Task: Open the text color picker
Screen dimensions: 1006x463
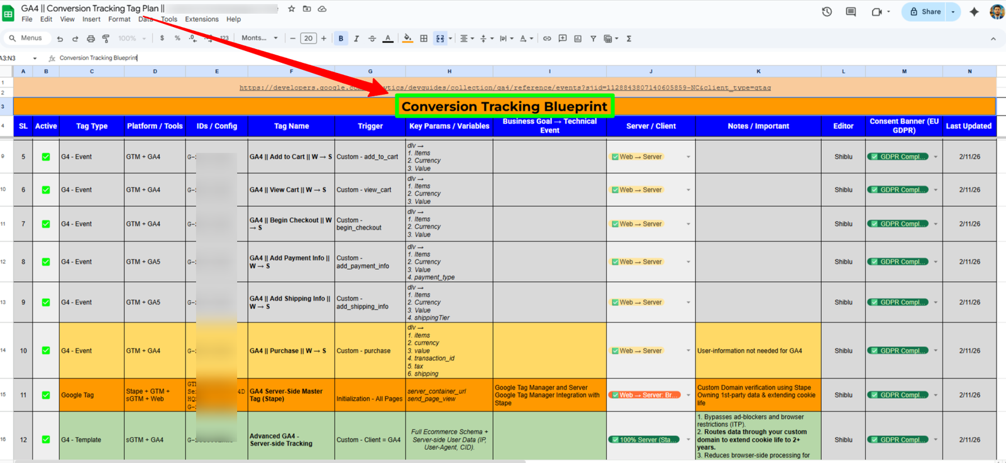Action: 388,38
